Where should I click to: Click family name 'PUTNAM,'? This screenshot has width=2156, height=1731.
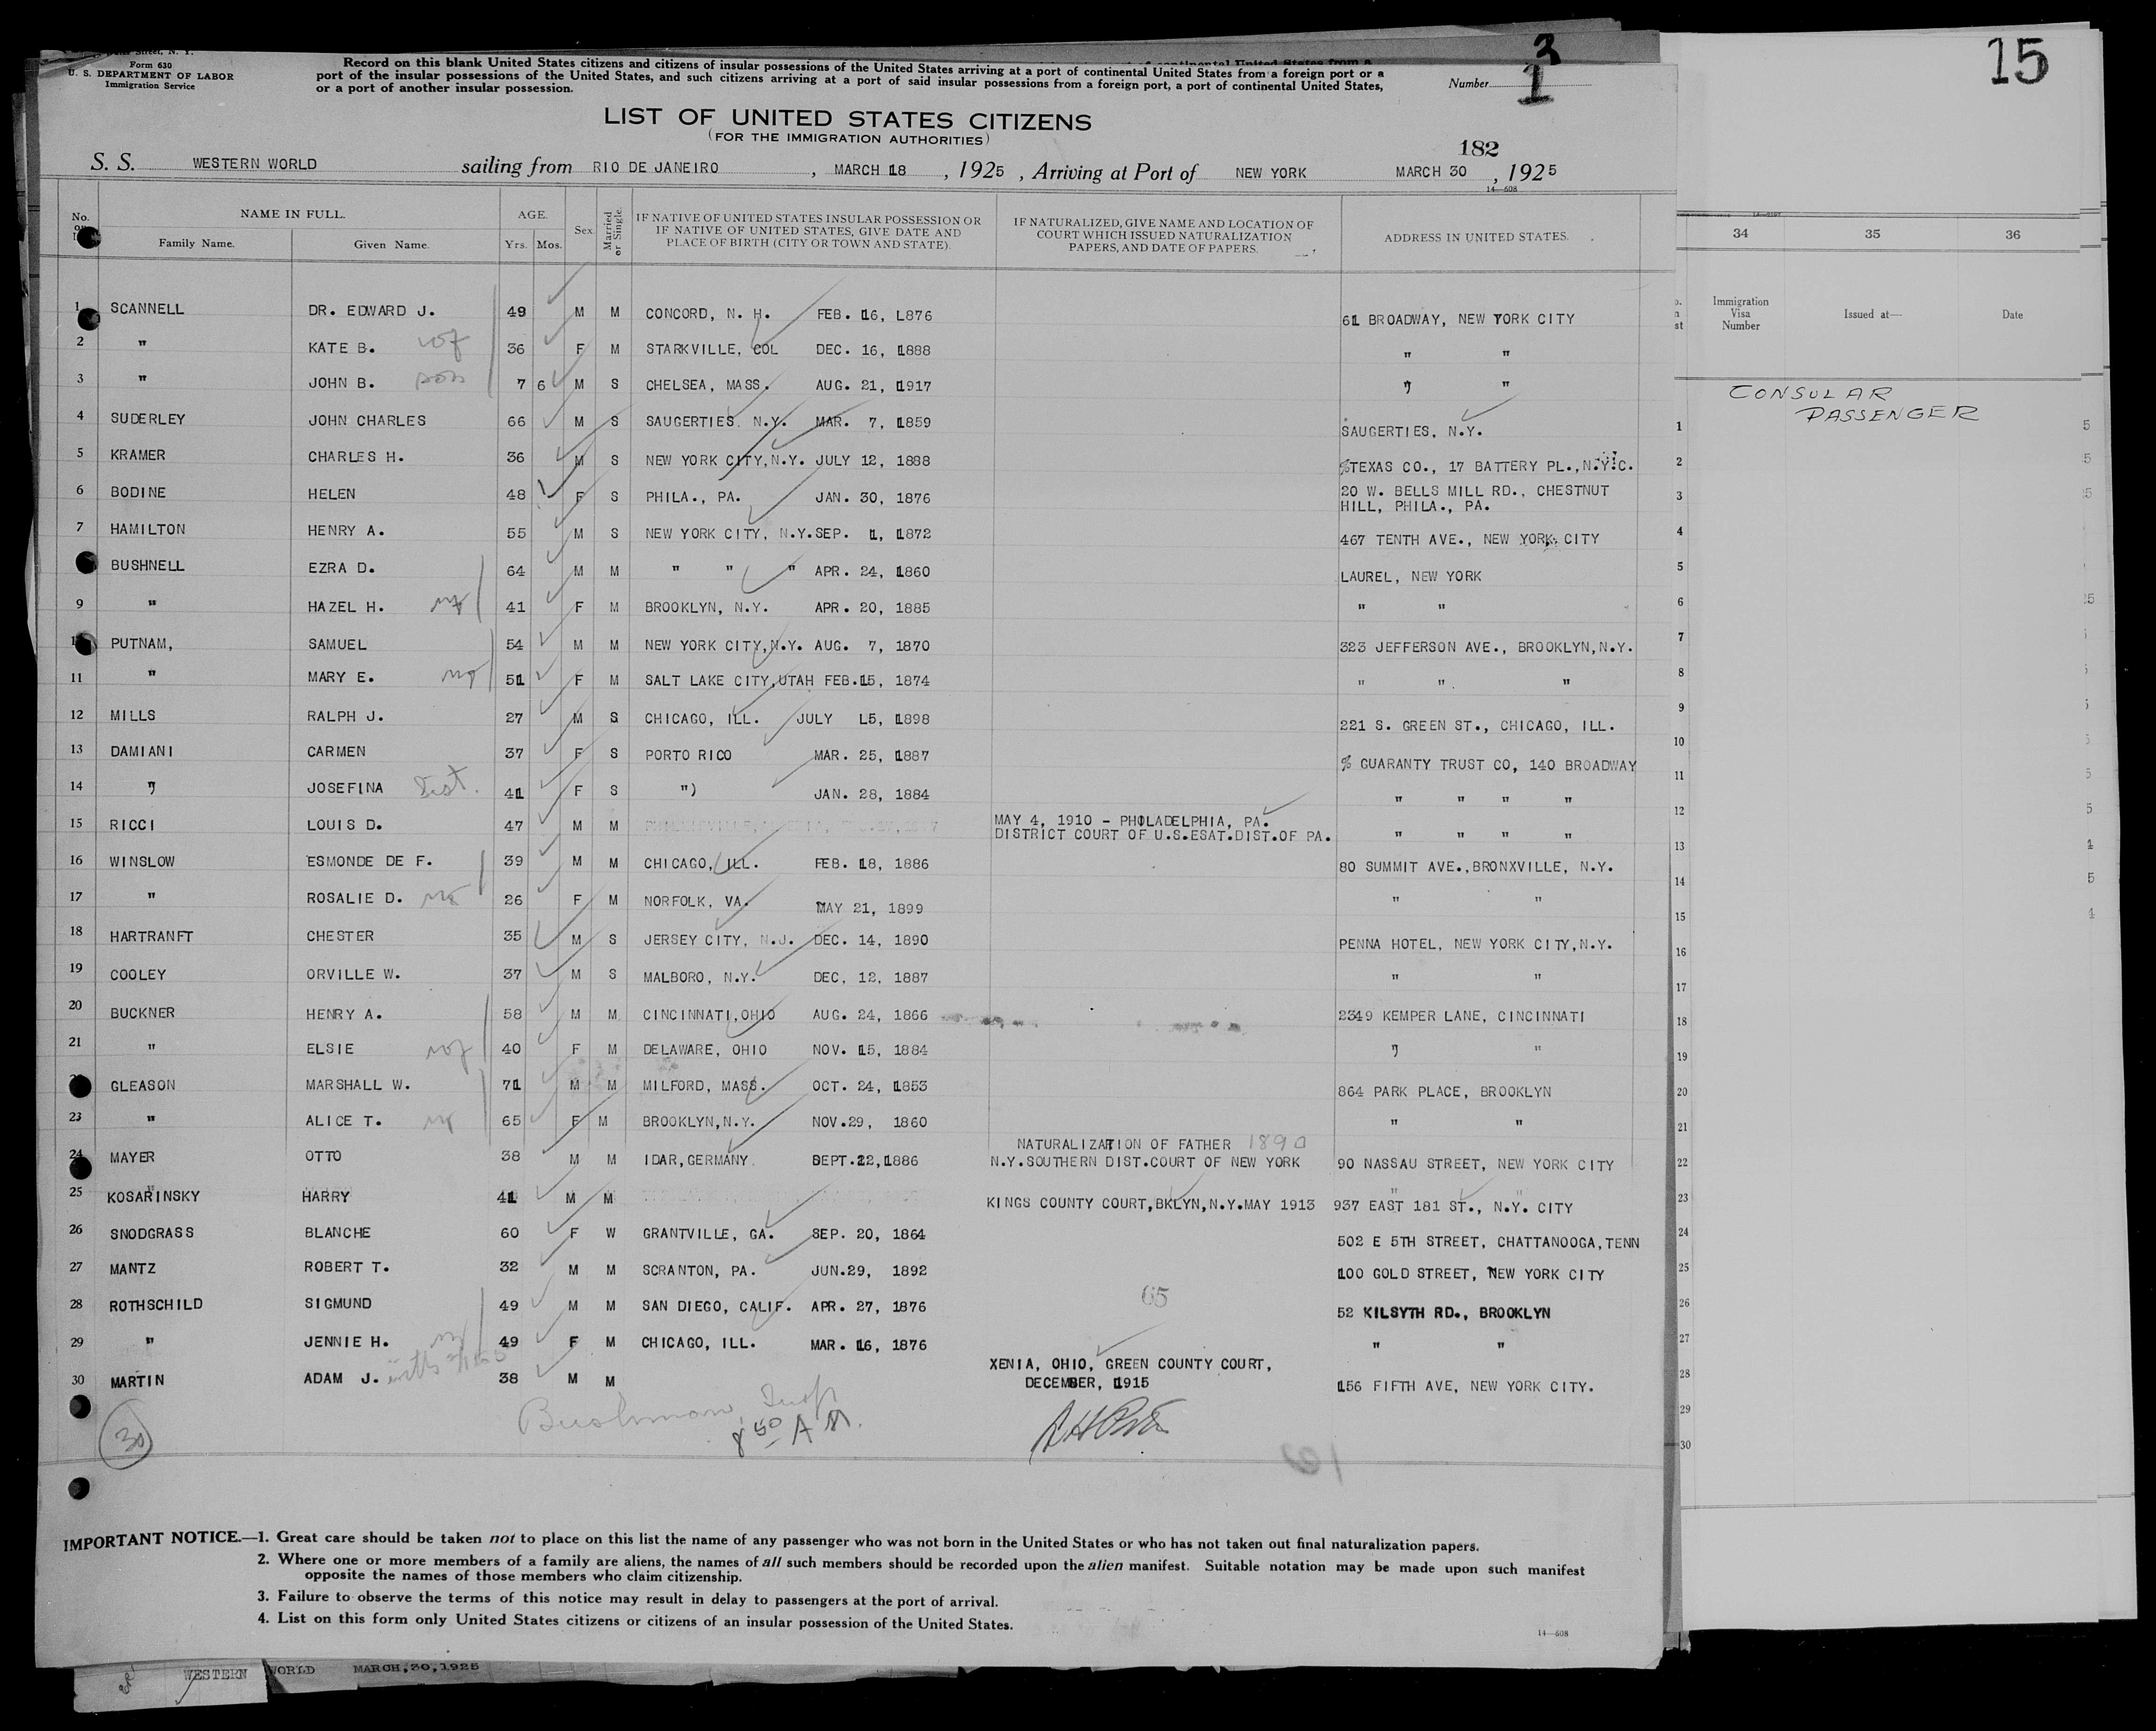click(142, 645)
